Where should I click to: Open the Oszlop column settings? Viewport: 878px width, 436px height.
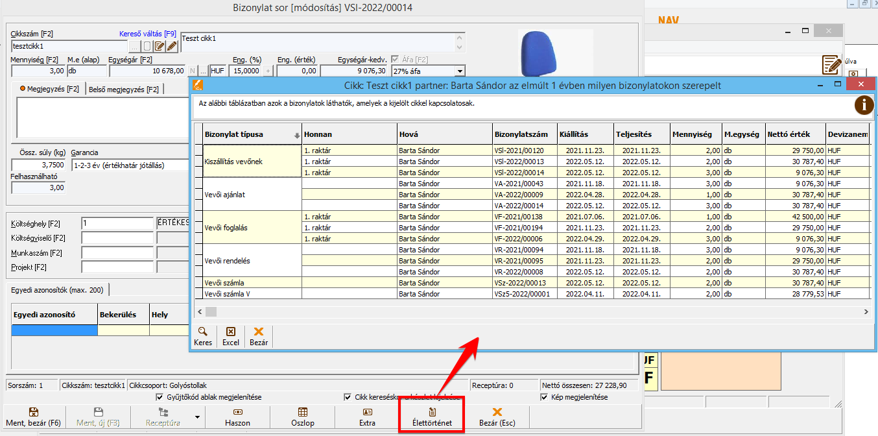coord(302,417)
